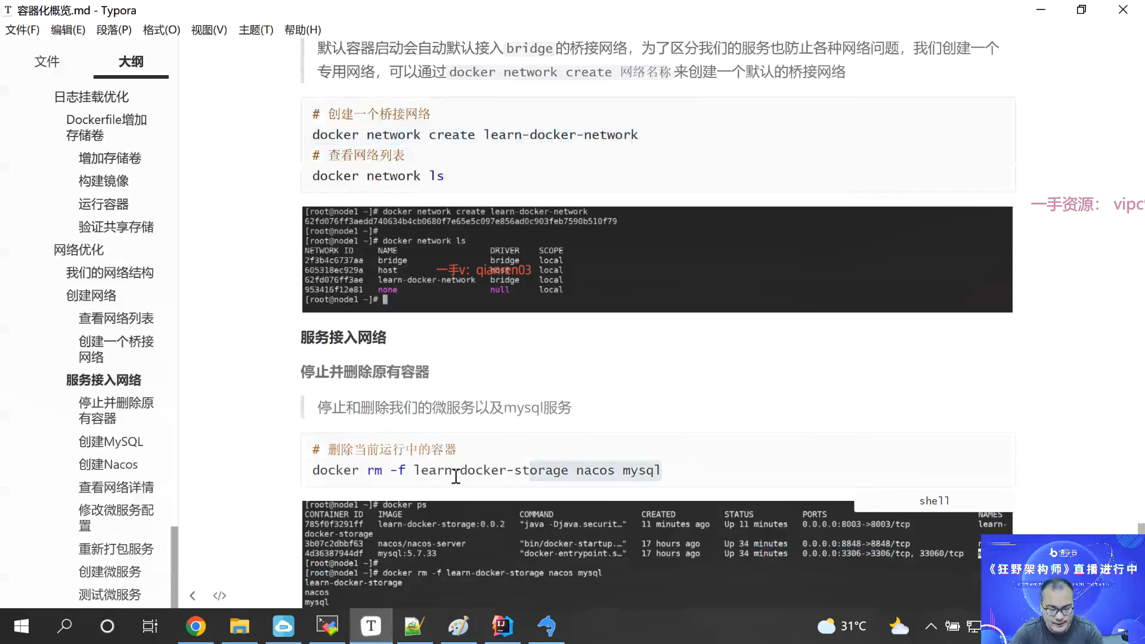Open File Explorer in taskbar

click(x=240, y=626)
